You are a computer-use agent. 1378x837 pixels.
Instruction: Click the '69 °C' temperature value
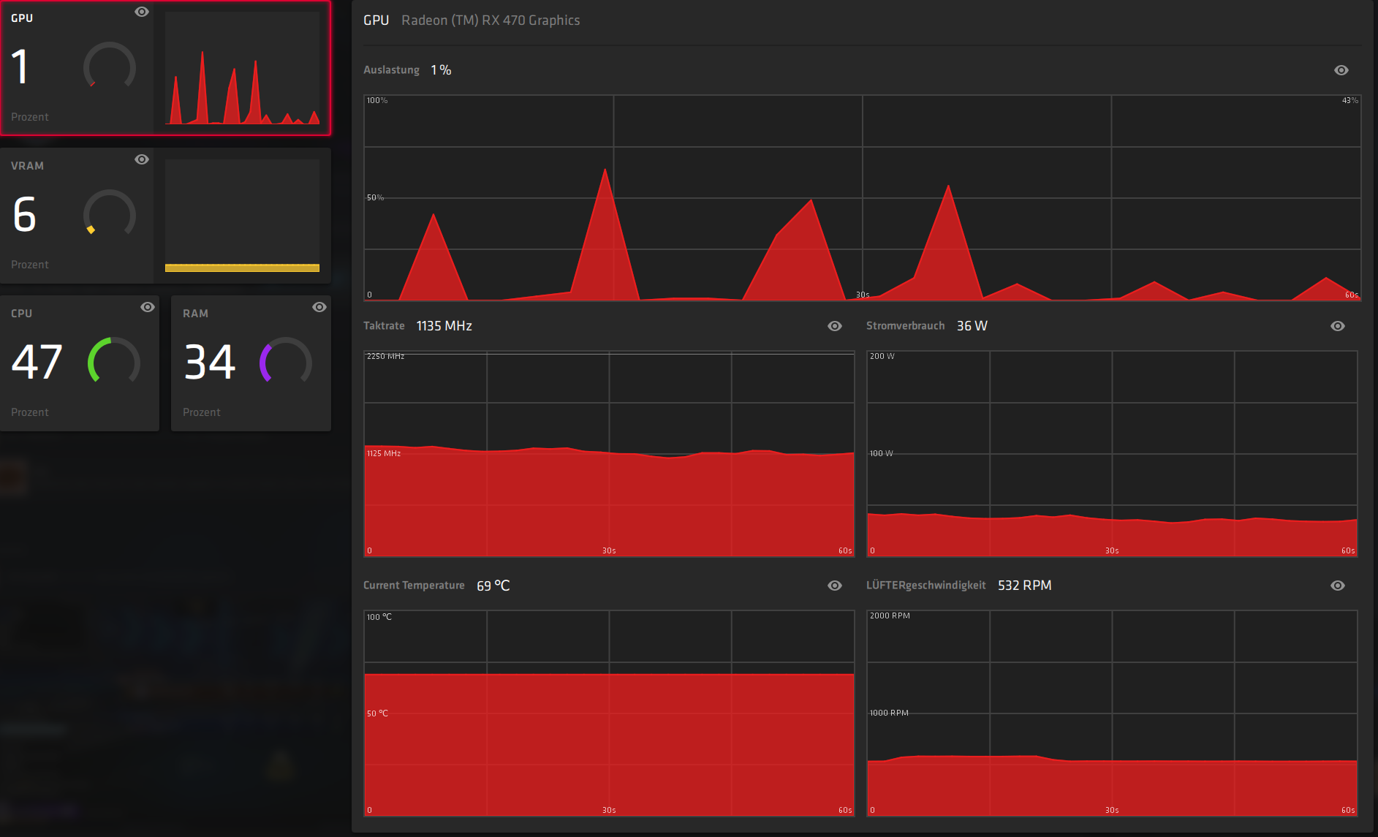pyautogui.click(x=493, y=586)
